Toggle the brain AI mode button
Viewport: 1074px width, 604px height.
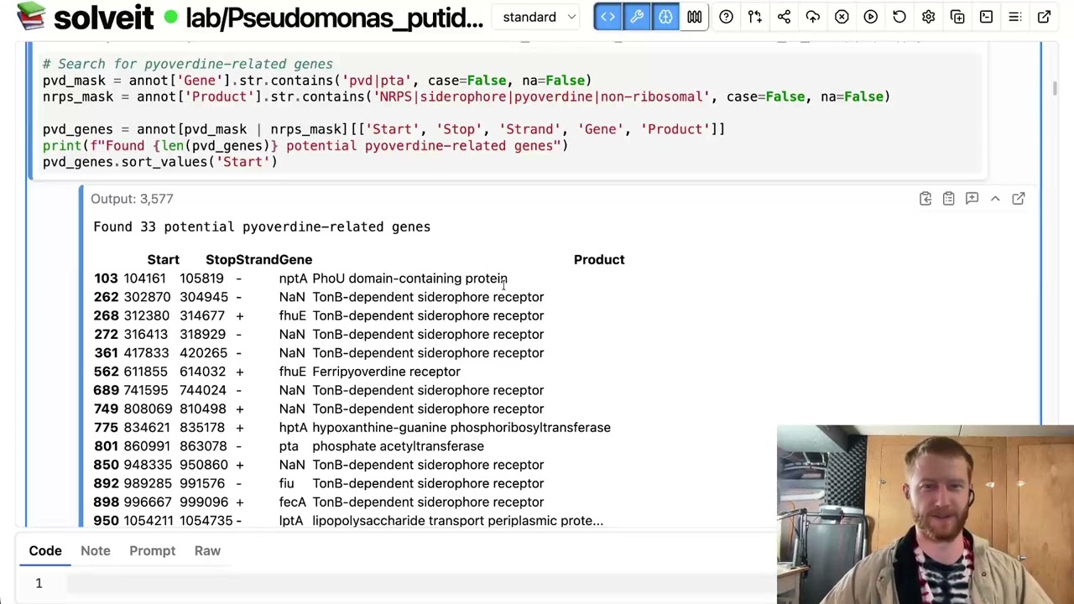point(665,17)
